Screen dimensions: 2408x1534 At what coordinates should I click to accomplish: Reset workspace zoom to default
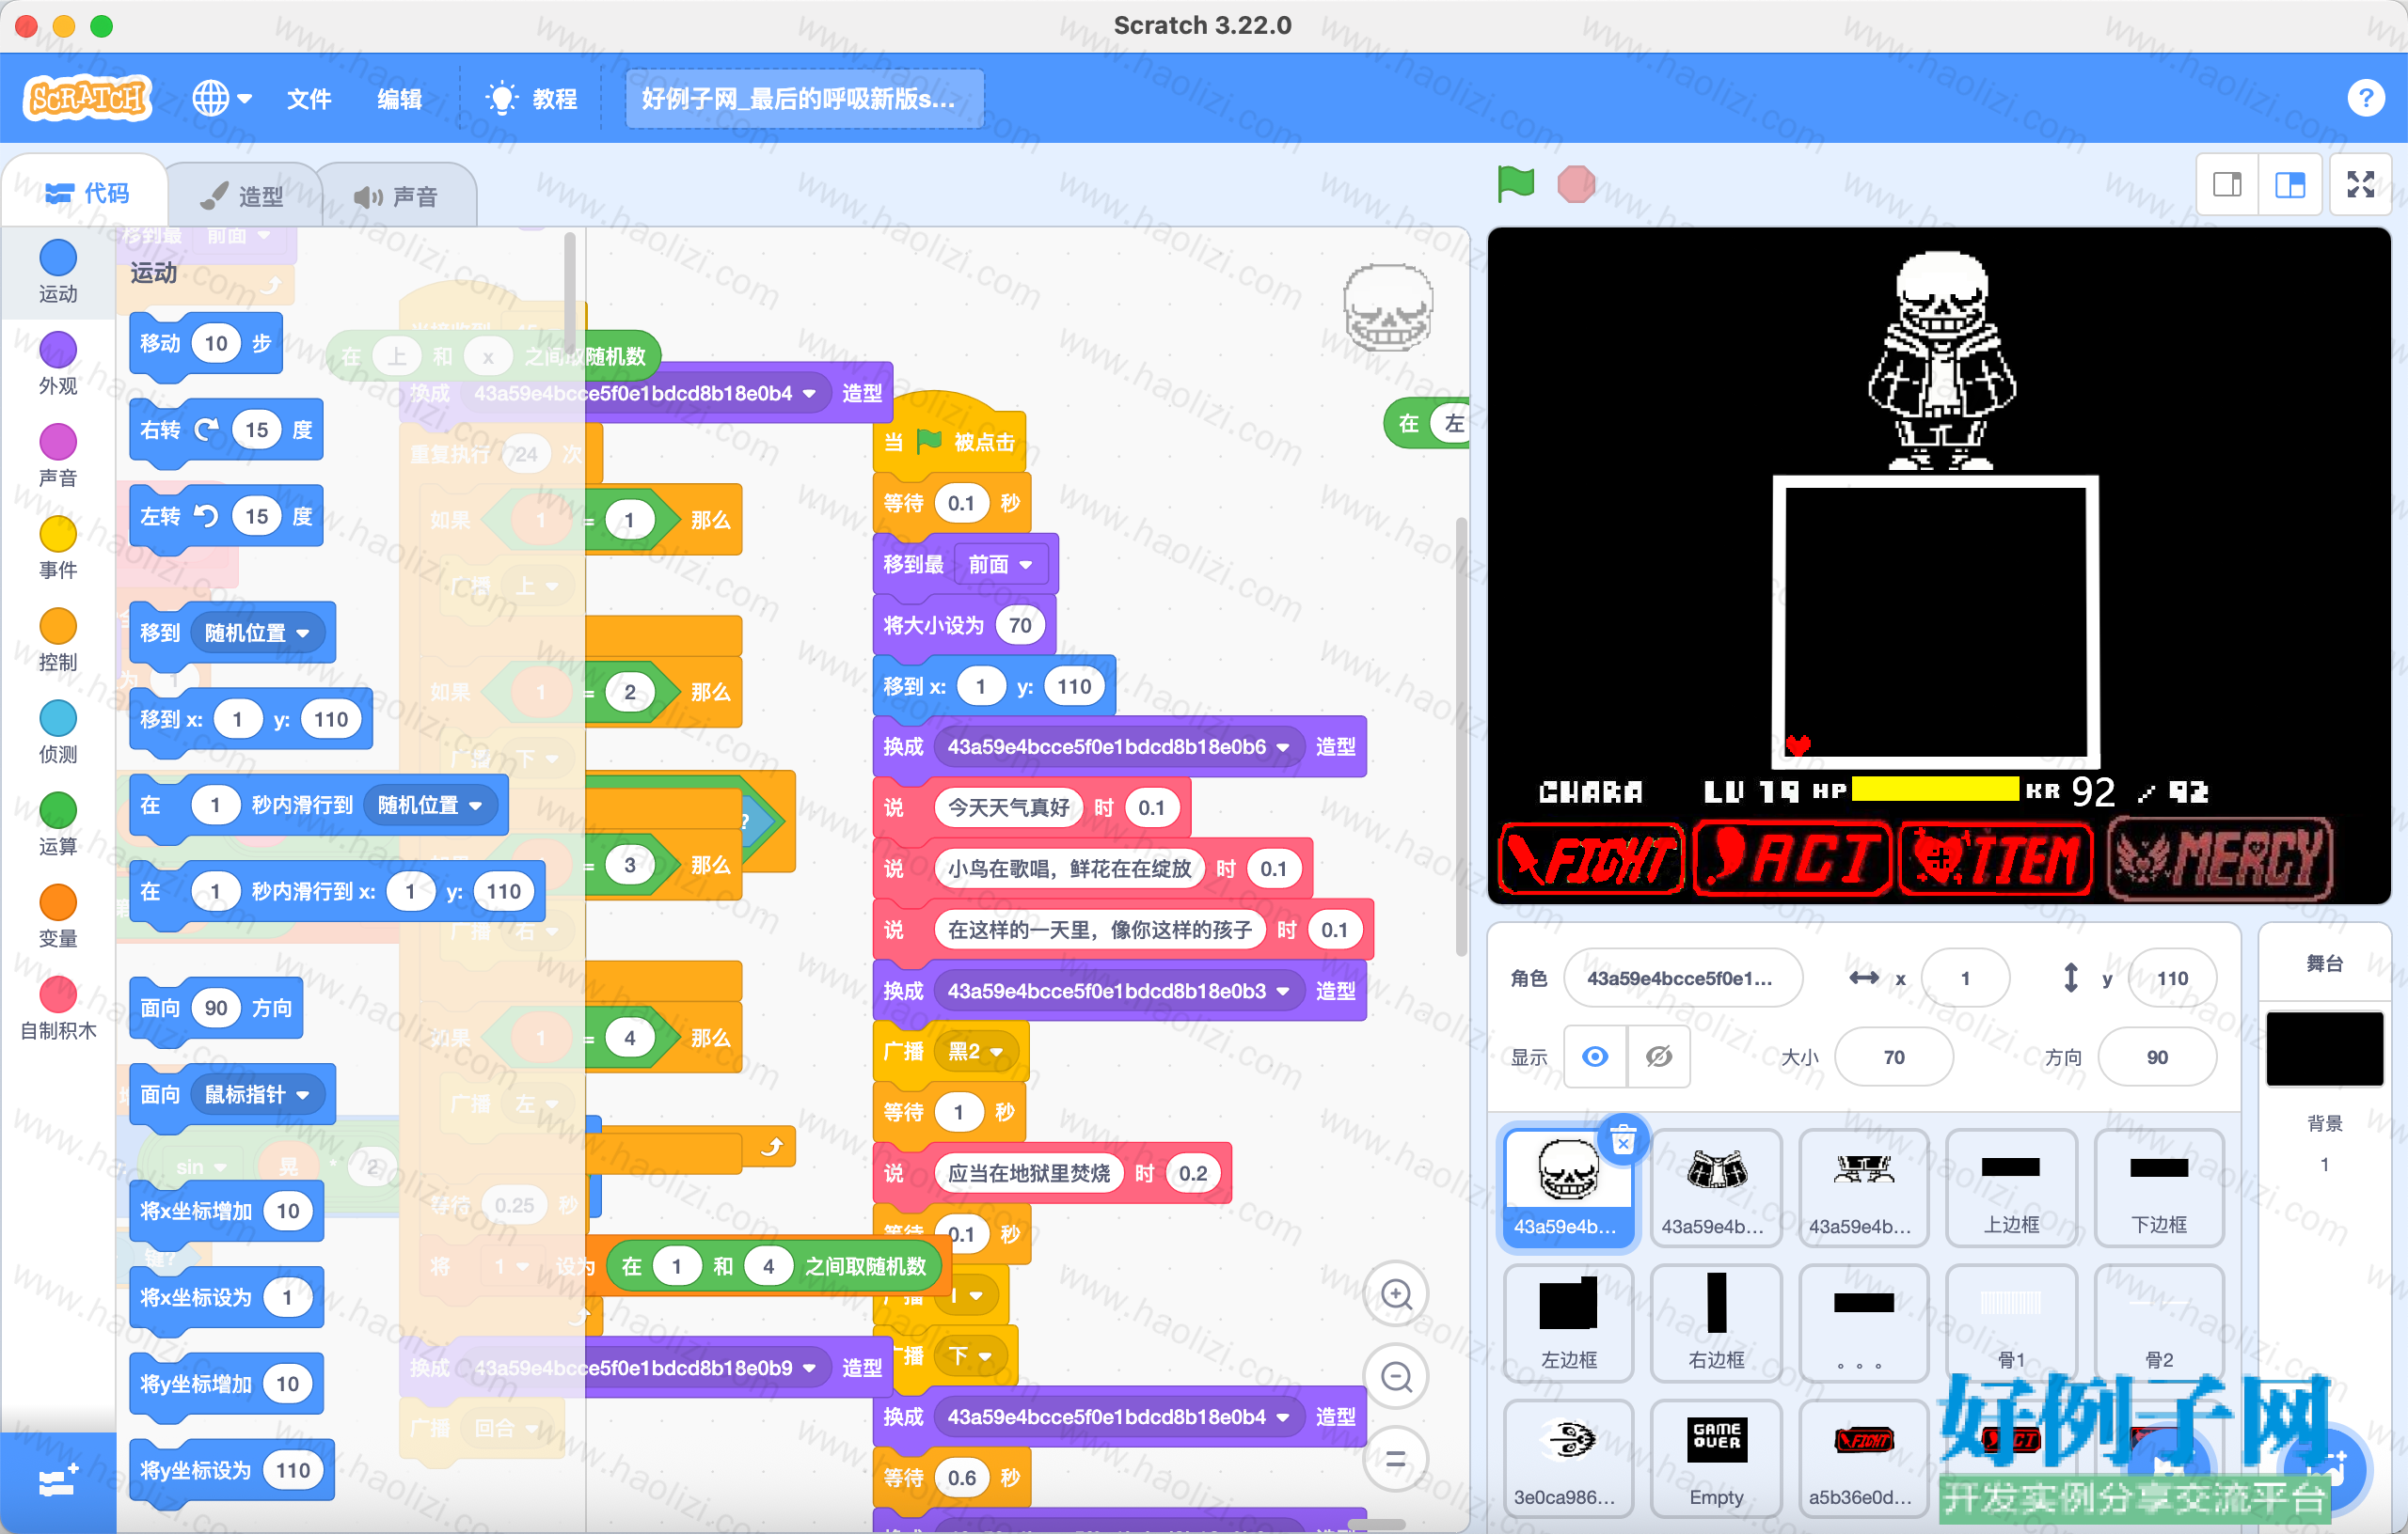click(1396, 1459)
